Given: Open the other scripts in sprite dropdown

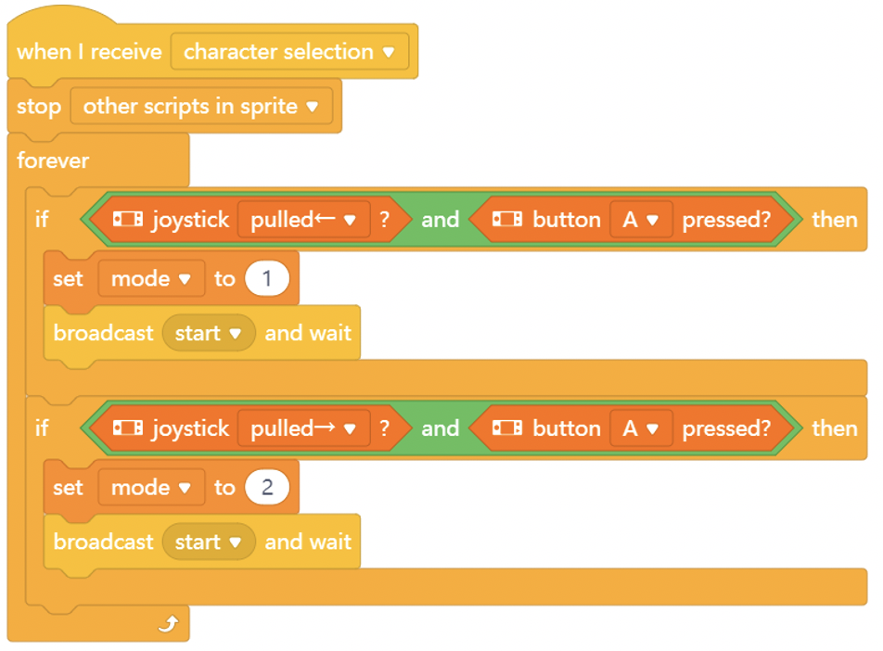Looking at the screenshot, I should point(201,106).
